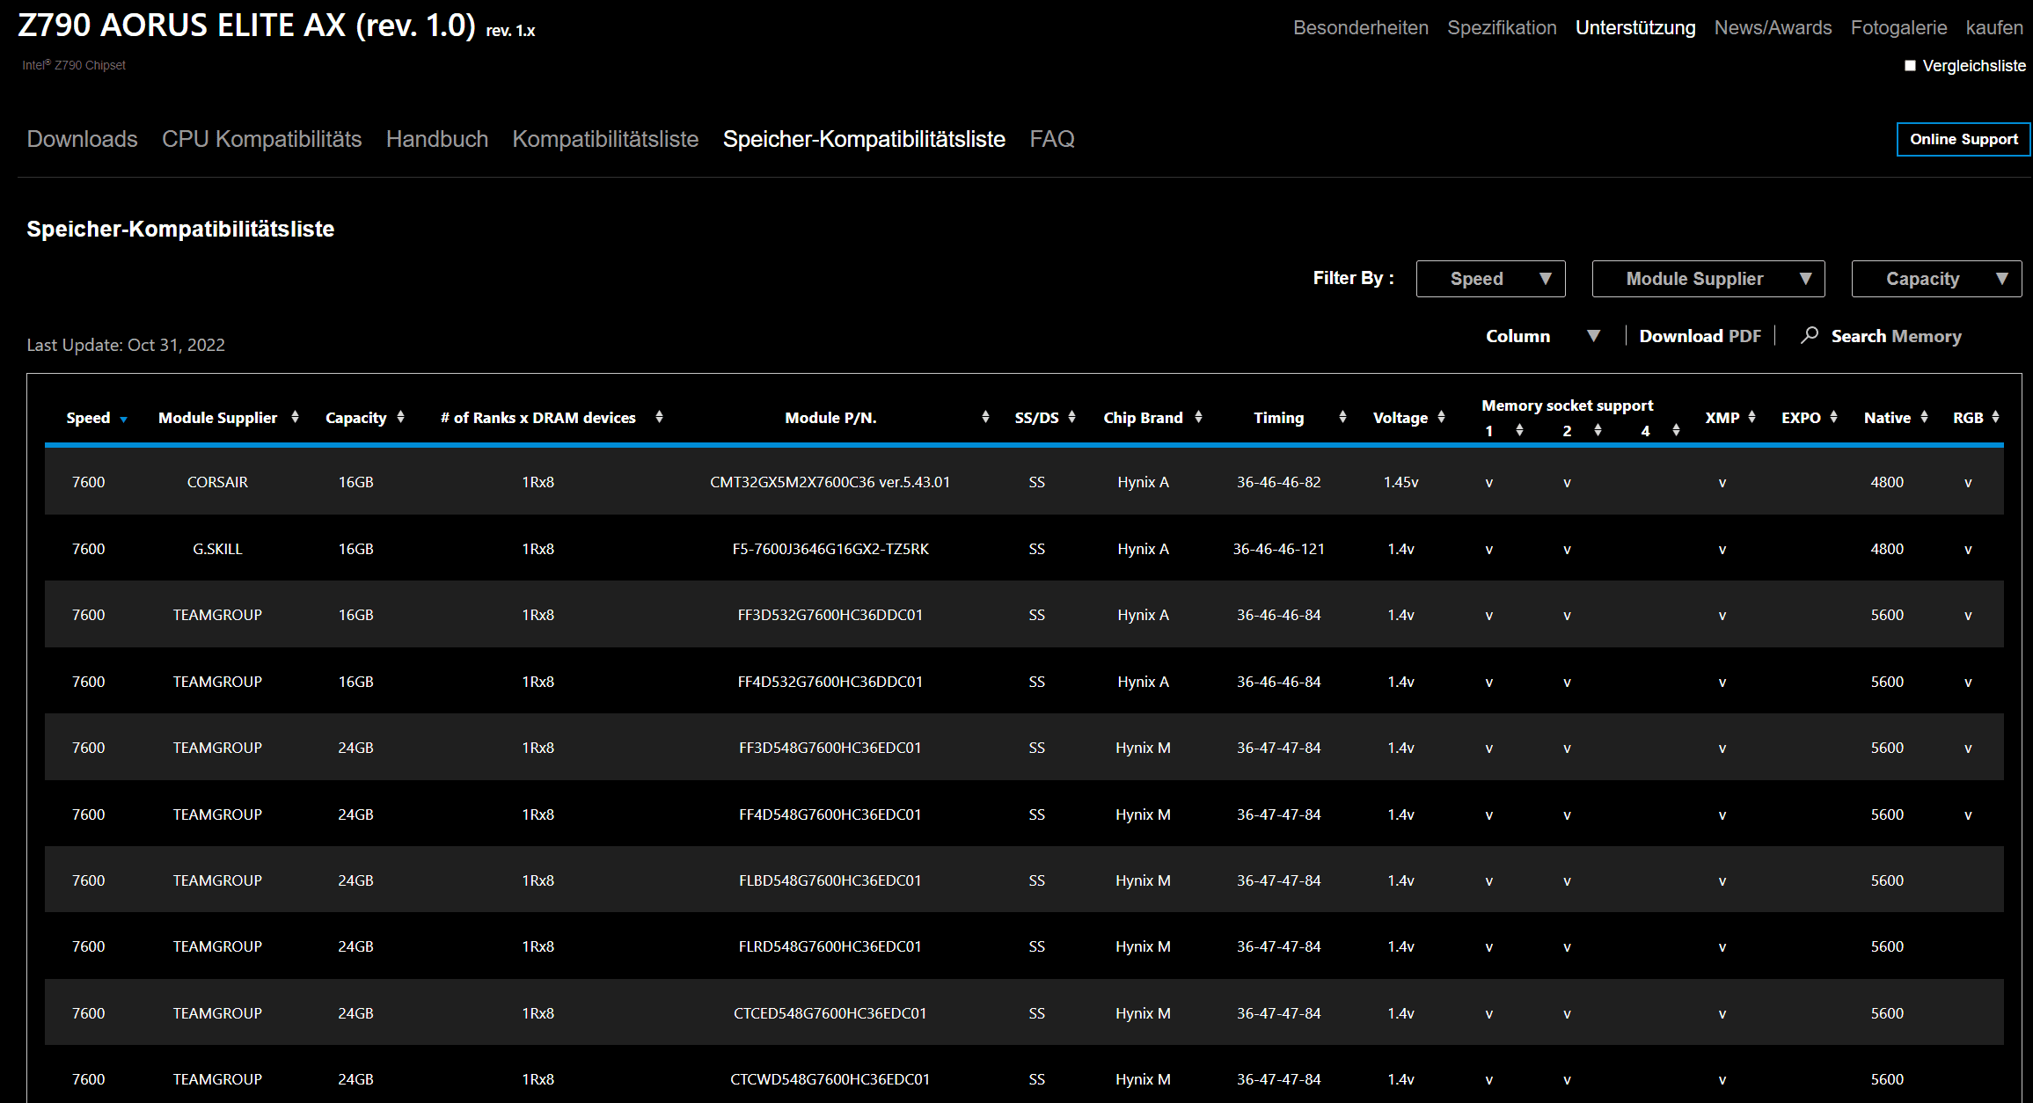This screenshot has width=2033, height=1103.
Task: Click the Z790 AORUS ELITE AX product title
Action: pyautogui.click(x=247, y=26)
